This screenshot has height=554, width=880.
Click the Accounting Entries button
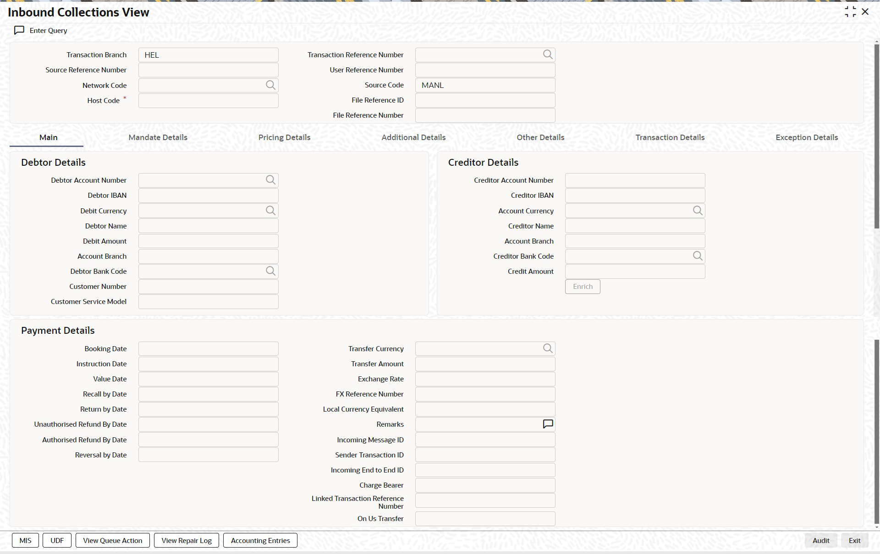pyautogui.click(x=260, y=540)
